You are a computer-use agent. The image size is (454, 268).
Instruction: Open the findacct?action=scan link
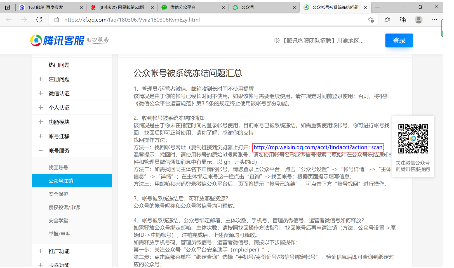tap(318, 147)
